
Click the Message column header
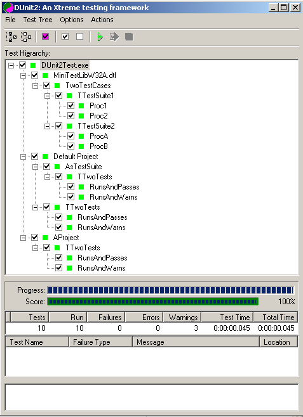point(196,342)
